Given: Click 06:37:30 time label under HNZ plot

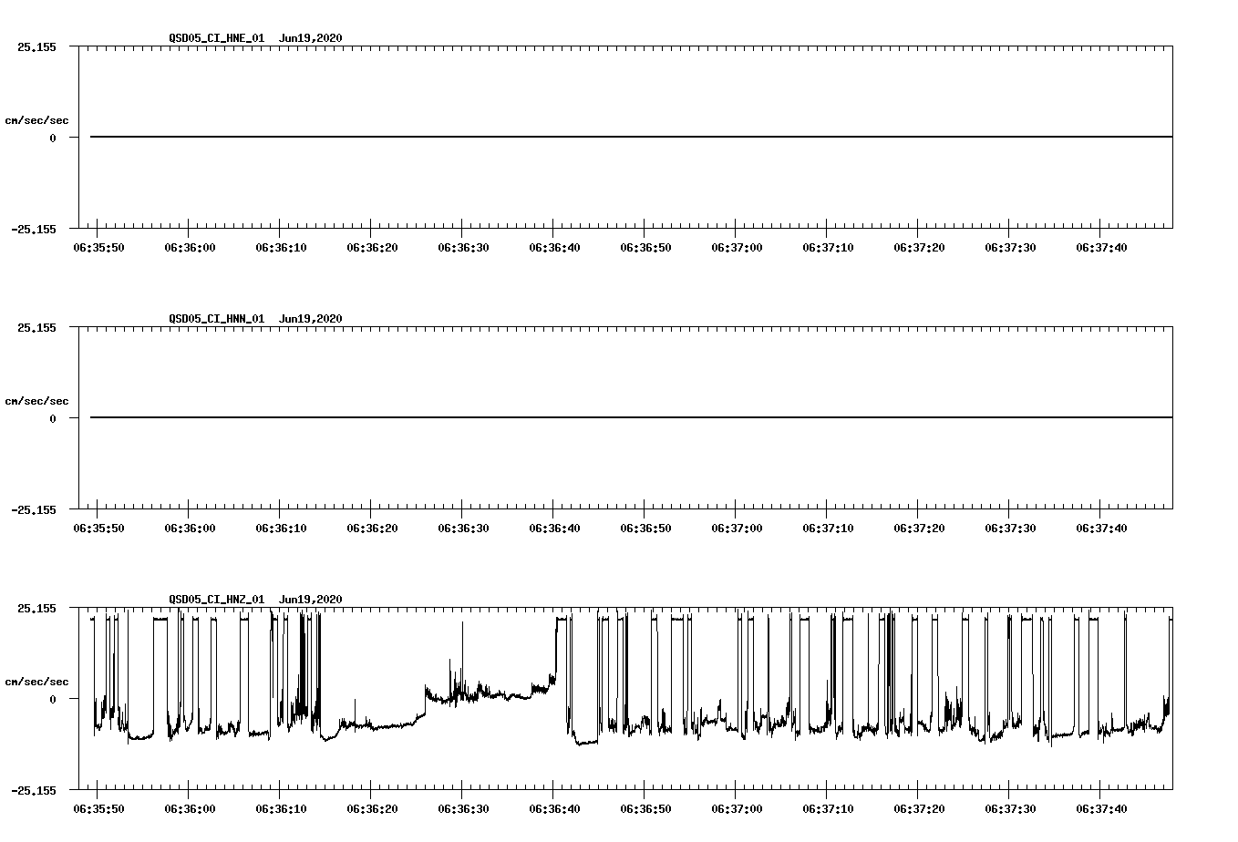Looking at the screenshot, I should [x=1010, y=809].
